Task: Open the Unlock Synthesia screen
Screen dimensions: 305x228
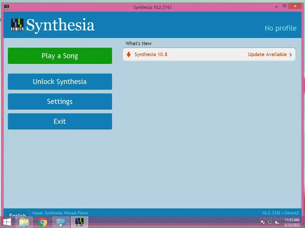Action: (x=60, y=82)
